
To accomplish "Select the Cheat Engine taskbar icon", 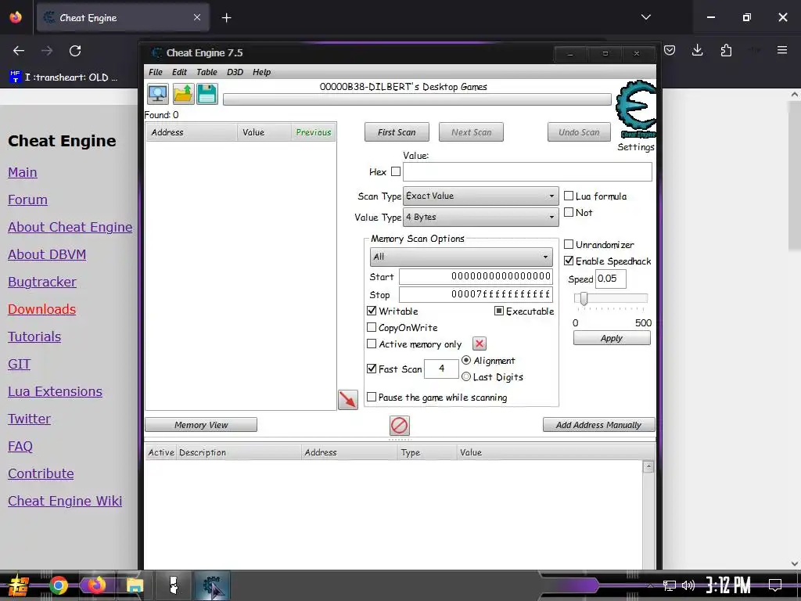I will click(x=212, y=585).
